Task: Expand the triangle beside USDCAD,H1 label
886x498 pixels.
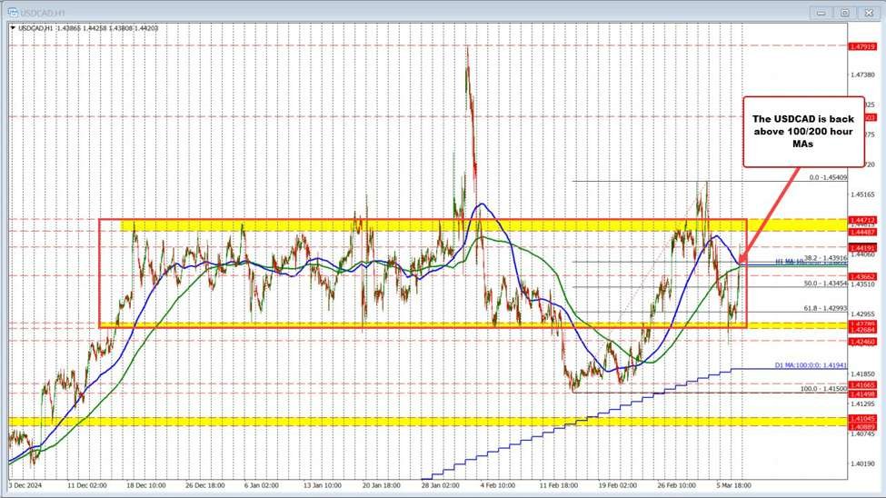Action: click(x=12, y=28)
